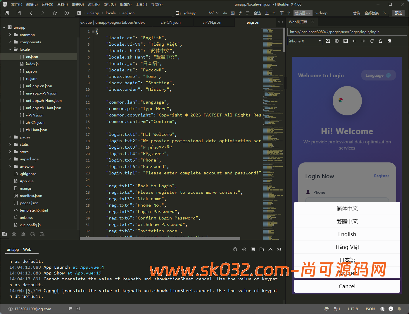Open the iPhone X device dropdown

[x=305, y=41]
